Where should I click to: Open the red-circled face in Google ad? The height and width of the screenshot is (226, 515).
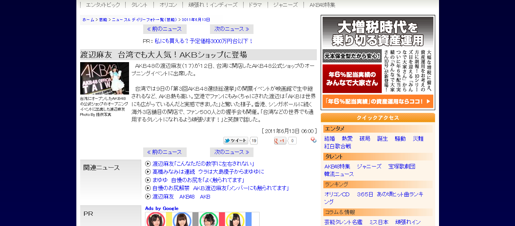[x=155, y=220]
